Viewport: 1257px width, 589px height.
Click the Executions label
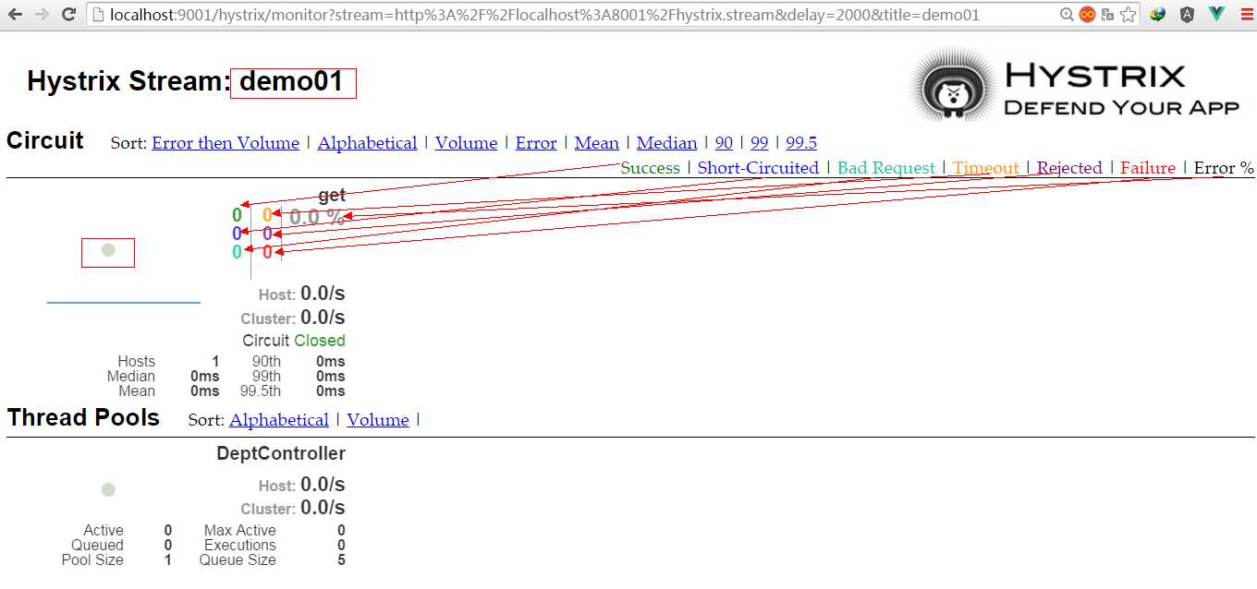click(x=240, y=546)
